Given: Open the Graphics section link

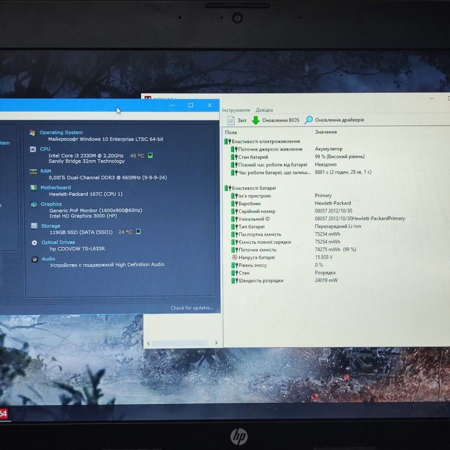Looking at the screenshot, I should coord(51,204).
